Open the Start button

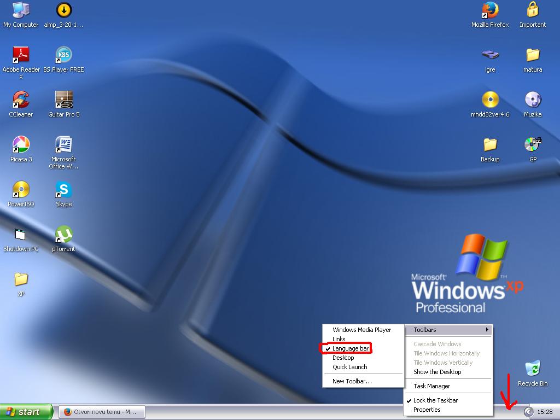tap(26, 412)
